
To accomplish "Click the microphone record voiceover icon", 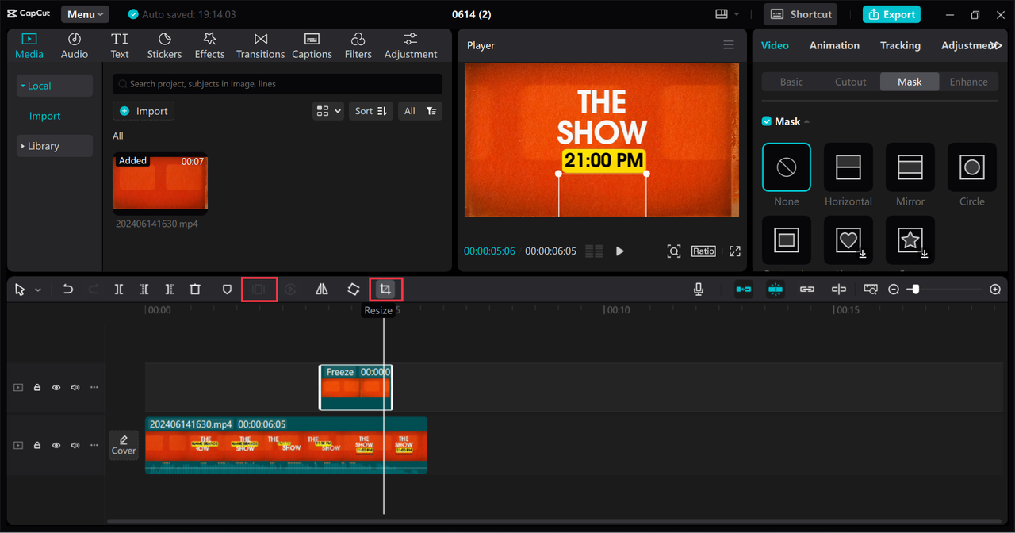I will [x=699, y=290].
